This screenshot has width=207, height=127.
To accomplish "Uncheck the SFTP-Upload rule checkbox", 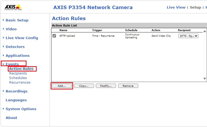I will 54,36.
